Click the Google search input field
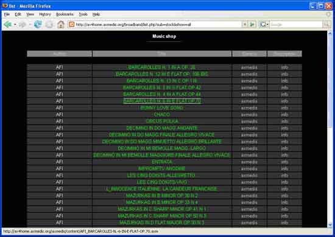Image resolution: width=335 pixels, height=237 pixels. [296, 25]
